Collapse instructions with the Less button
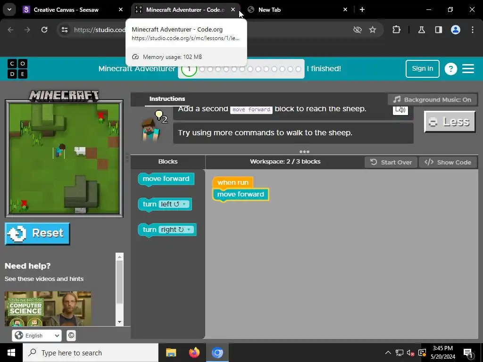This screenshot has height=362, width=483. tap(450, 122)
